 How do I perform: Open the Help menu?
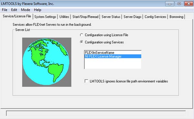(x=38, y=10)
